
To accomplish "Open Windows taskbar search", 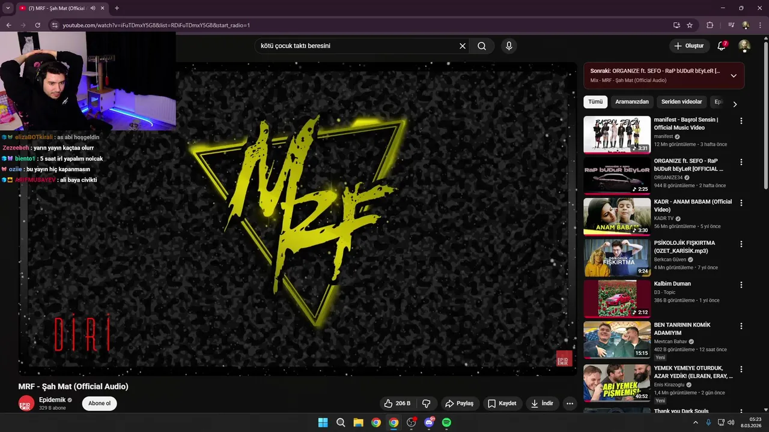I will point(341,422).
